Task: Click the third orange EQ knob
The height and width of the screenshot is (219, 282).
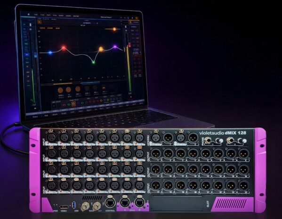Action: point(78,89)
